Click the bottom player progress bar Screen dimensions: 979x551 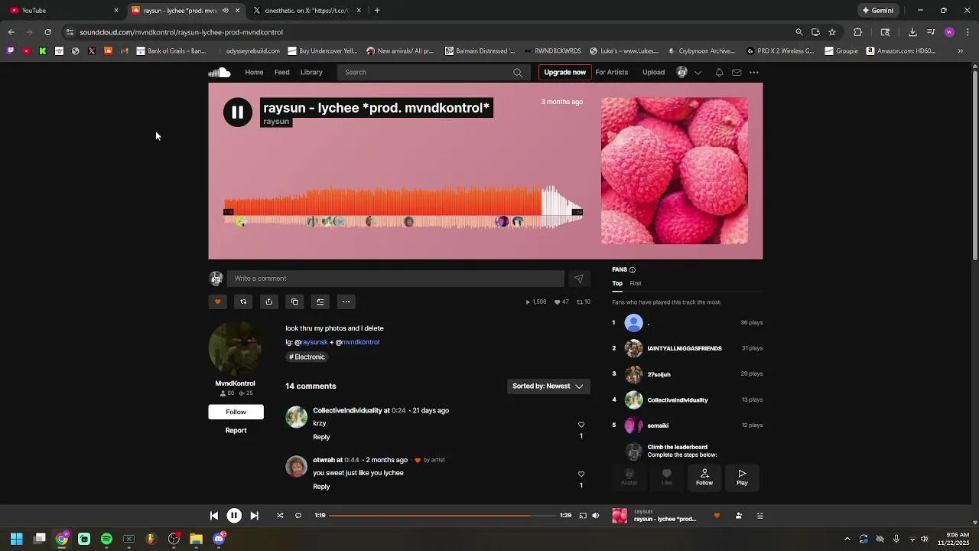point(442,516)
